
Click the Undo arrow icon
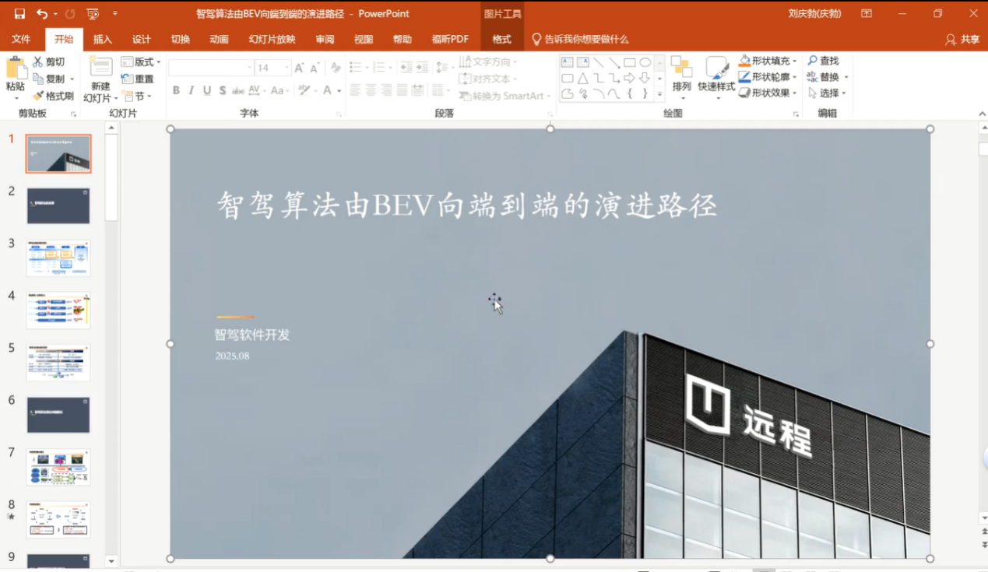coord(41,14)
